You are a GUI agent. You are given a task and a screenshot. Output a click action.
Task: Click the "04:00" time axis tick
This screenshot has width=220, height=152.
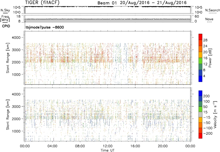click(x=52, y=146)
